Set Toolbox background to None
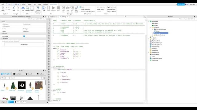 (x=23, y=102)
